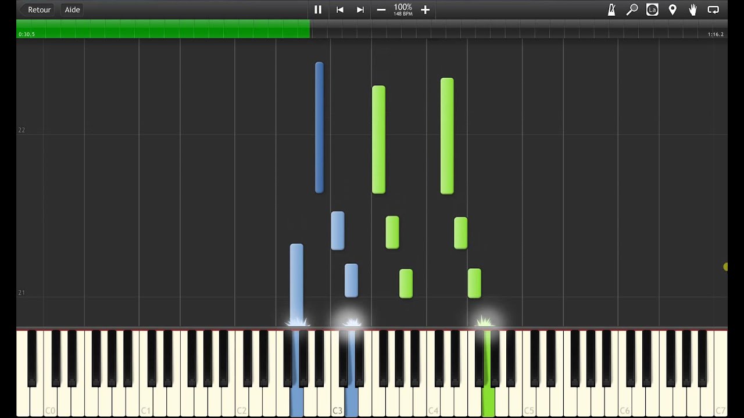Click the C5 piano key

[x=529, y=401]
